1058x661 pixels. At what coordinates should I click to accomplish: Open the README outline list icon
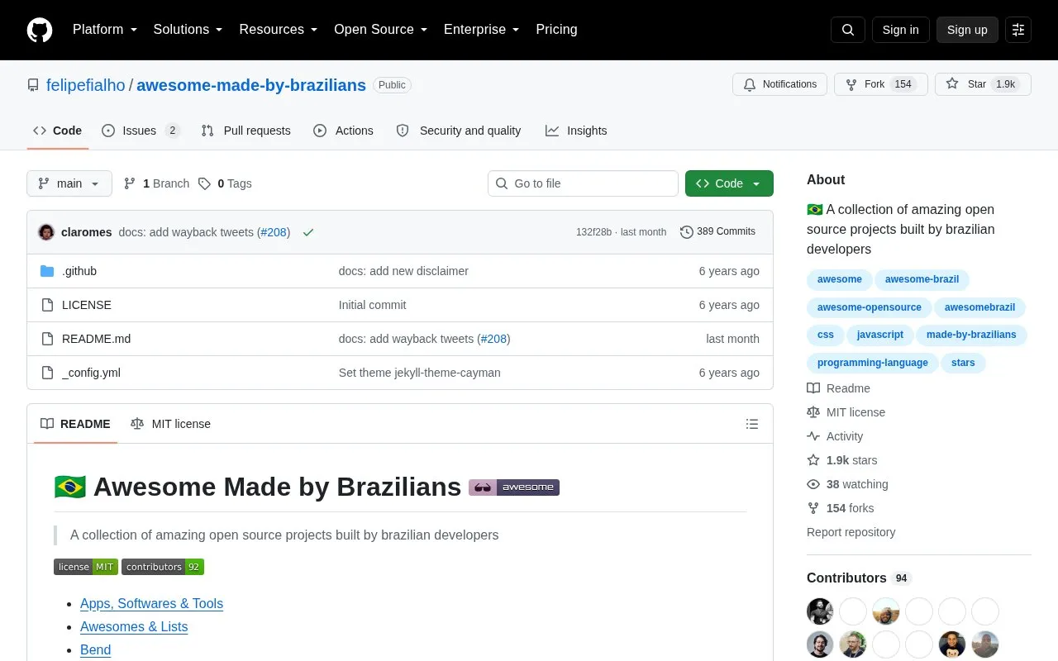pyautogui.click(x=752, y=424)
